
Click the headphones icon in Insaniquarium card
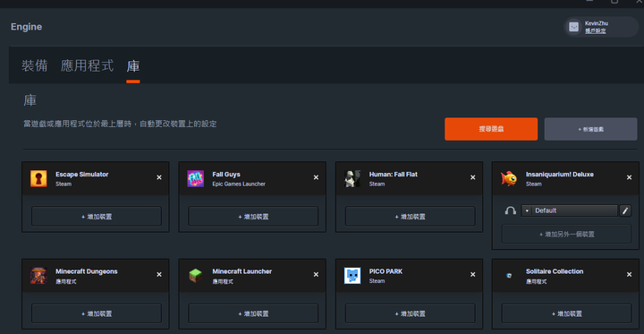511,210
